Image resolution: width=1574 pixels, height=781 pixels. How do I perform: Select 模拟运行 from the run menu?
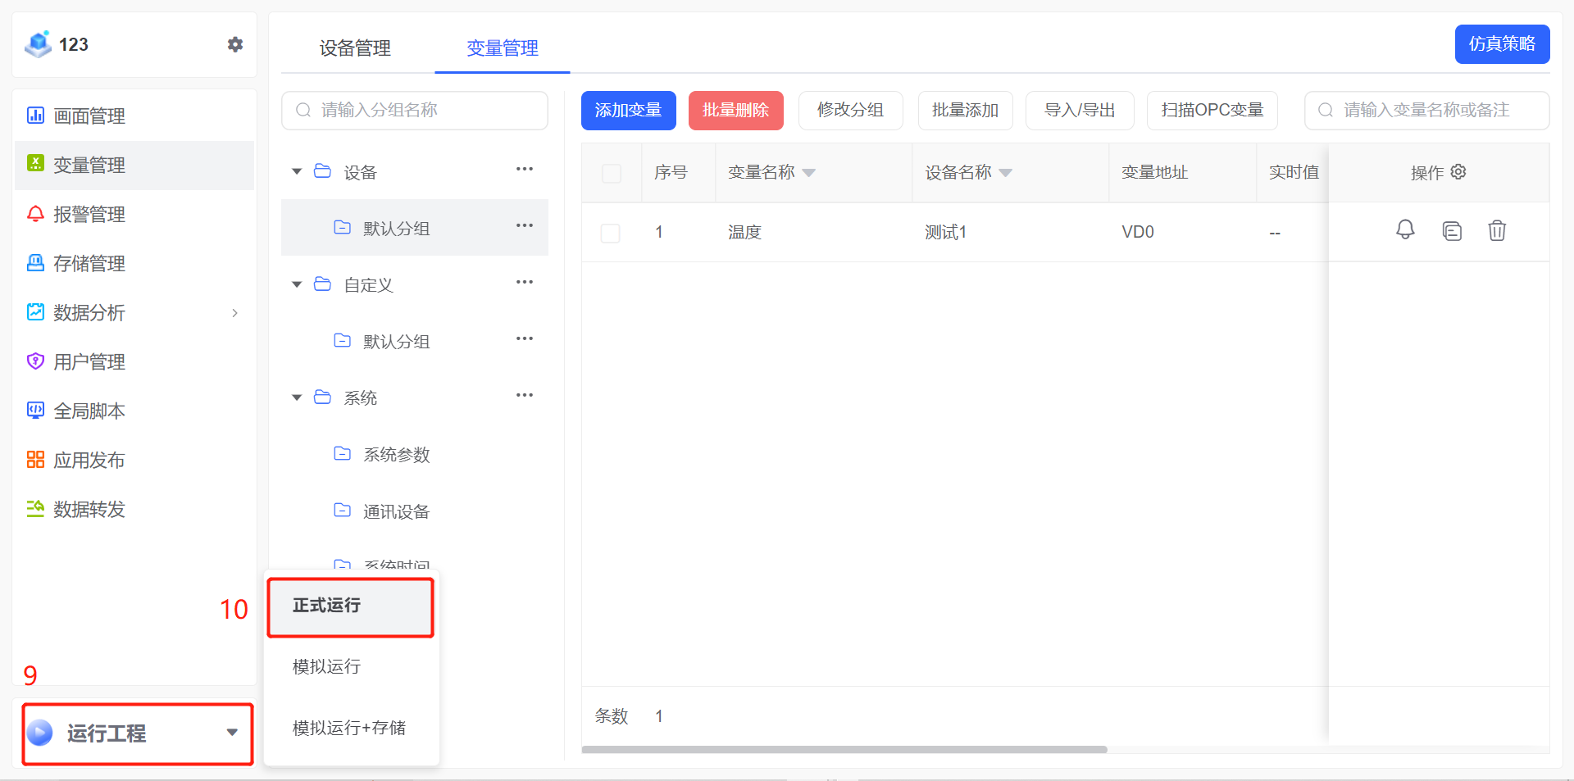327,666
